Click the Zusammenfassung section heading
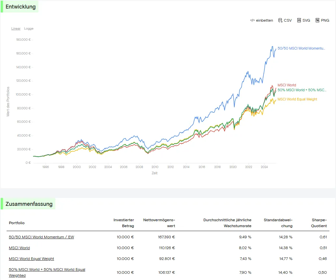 pyautogui.click(x=29, y=204)
